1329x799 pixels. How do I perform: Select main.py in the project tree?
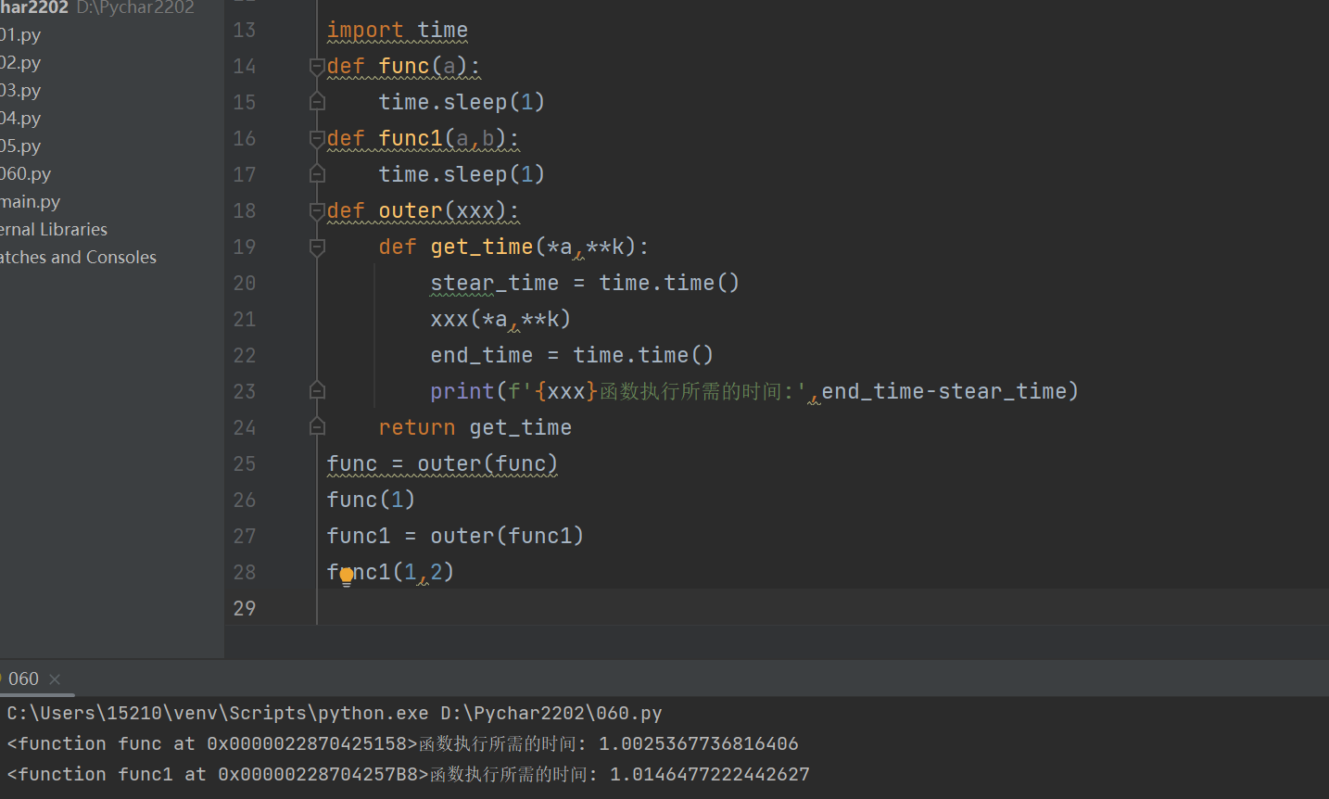click(30, 202)
